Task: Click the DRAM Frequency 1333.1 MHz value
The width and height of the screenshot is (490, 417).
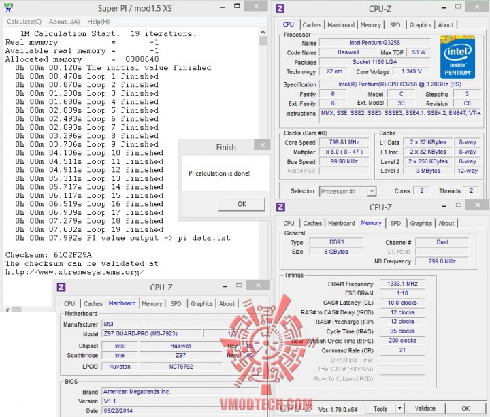Action: tap(402, 284)
